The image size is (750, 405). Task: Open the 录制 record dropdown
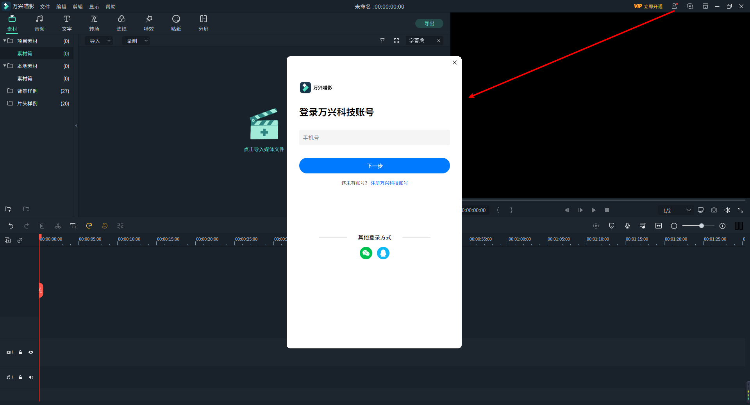(136, 41)
